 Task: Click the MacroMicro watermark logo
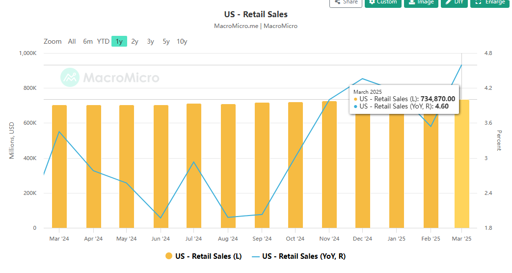click(x=110, y=78)
